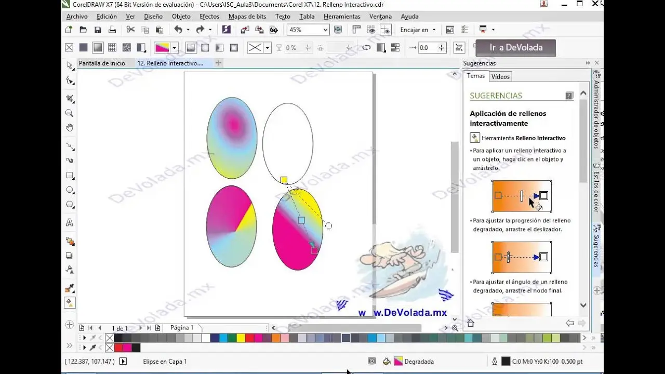This screenshot has width=665, height=374.
Task: Click the Sugerencias back arrow
Action: coord(570,323)
